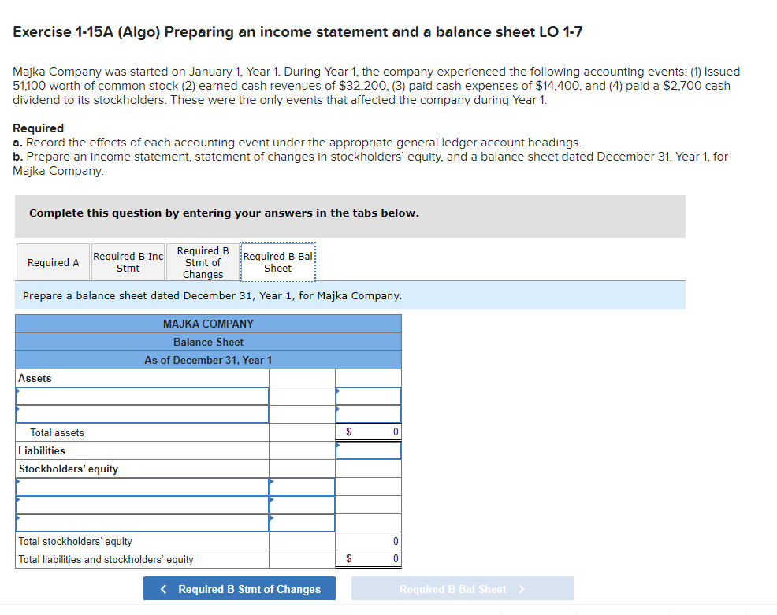Open the second Assets row account dropdown

click(x=142, y=413)
